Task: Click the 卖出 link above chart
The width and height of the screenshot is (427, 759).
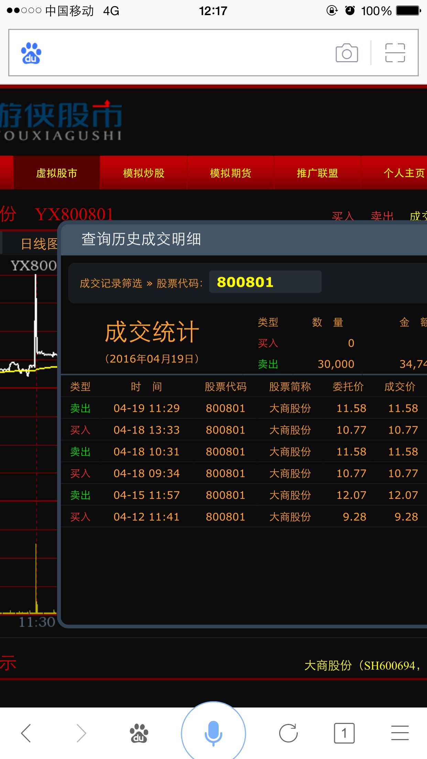Action: tap(382, 216)
